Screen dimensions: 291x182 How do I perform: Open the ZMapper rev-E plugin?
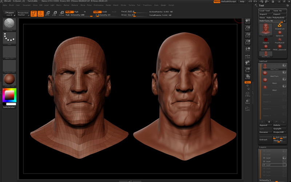click(9, 13)
